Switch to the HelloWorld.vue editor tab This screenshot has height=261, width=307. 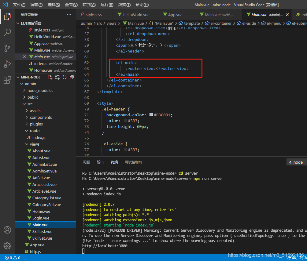136,15
